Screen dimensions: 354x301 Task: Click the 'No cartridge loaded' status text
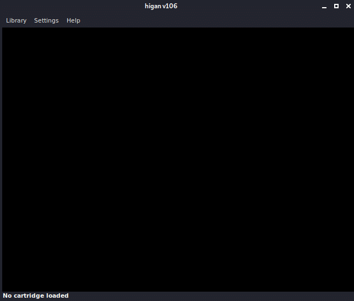coord(36,295)
